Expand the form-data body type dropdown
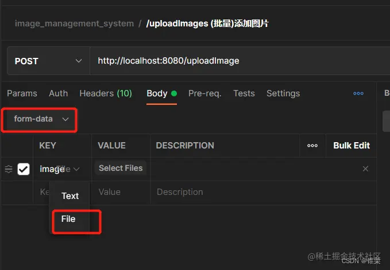The height and width of the screenshot is (270, 390). [41, 119]
